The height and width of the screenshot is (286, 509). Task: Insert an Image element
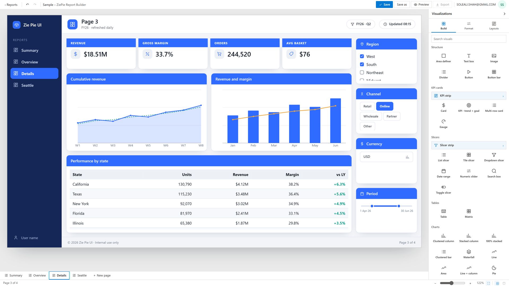(x=494, y=58)
